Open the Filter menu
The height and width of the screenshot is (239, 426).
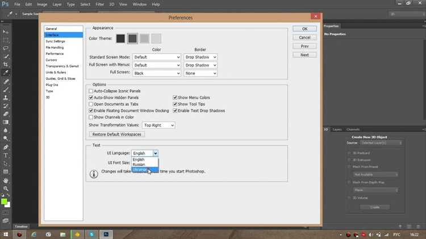100,5
